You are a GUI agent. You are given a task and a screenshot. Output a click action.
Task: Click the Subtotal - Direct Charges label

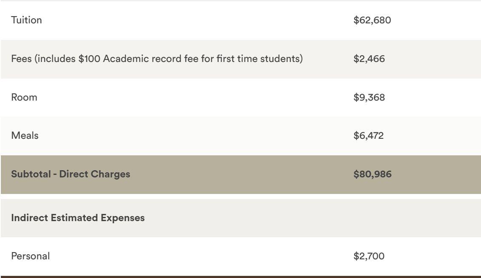71,174
